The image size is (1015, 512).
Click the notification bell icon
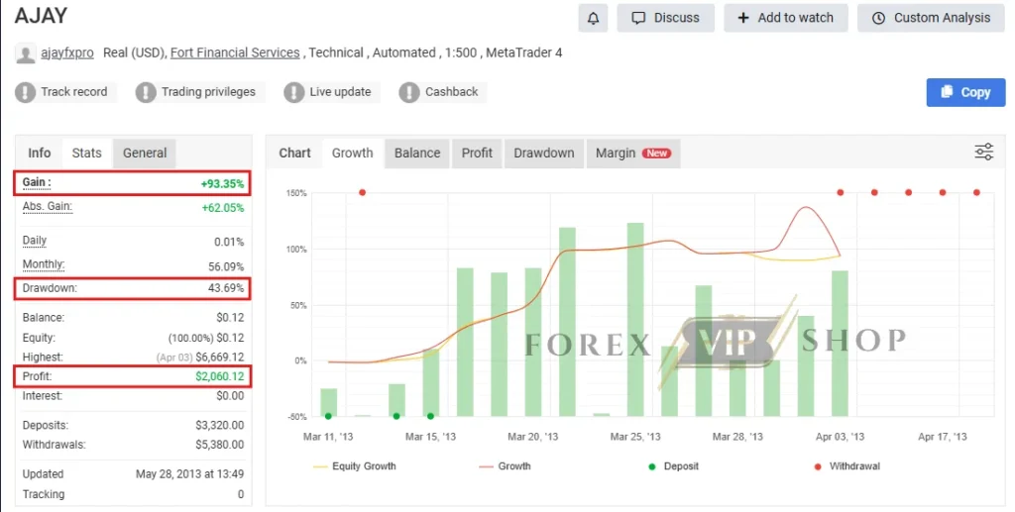(593, 18)
